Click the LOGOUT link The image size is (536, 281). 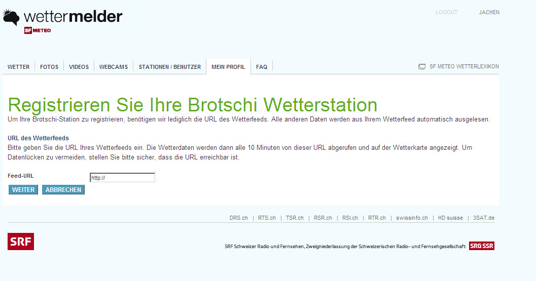pos(446,12)
